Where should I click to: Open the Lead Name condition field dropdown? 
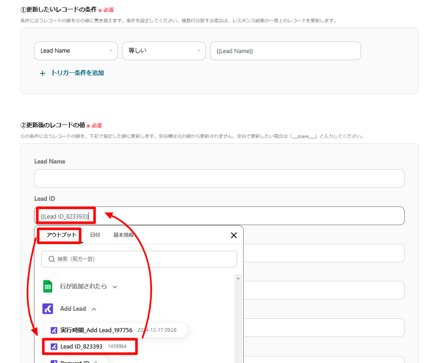75,51
